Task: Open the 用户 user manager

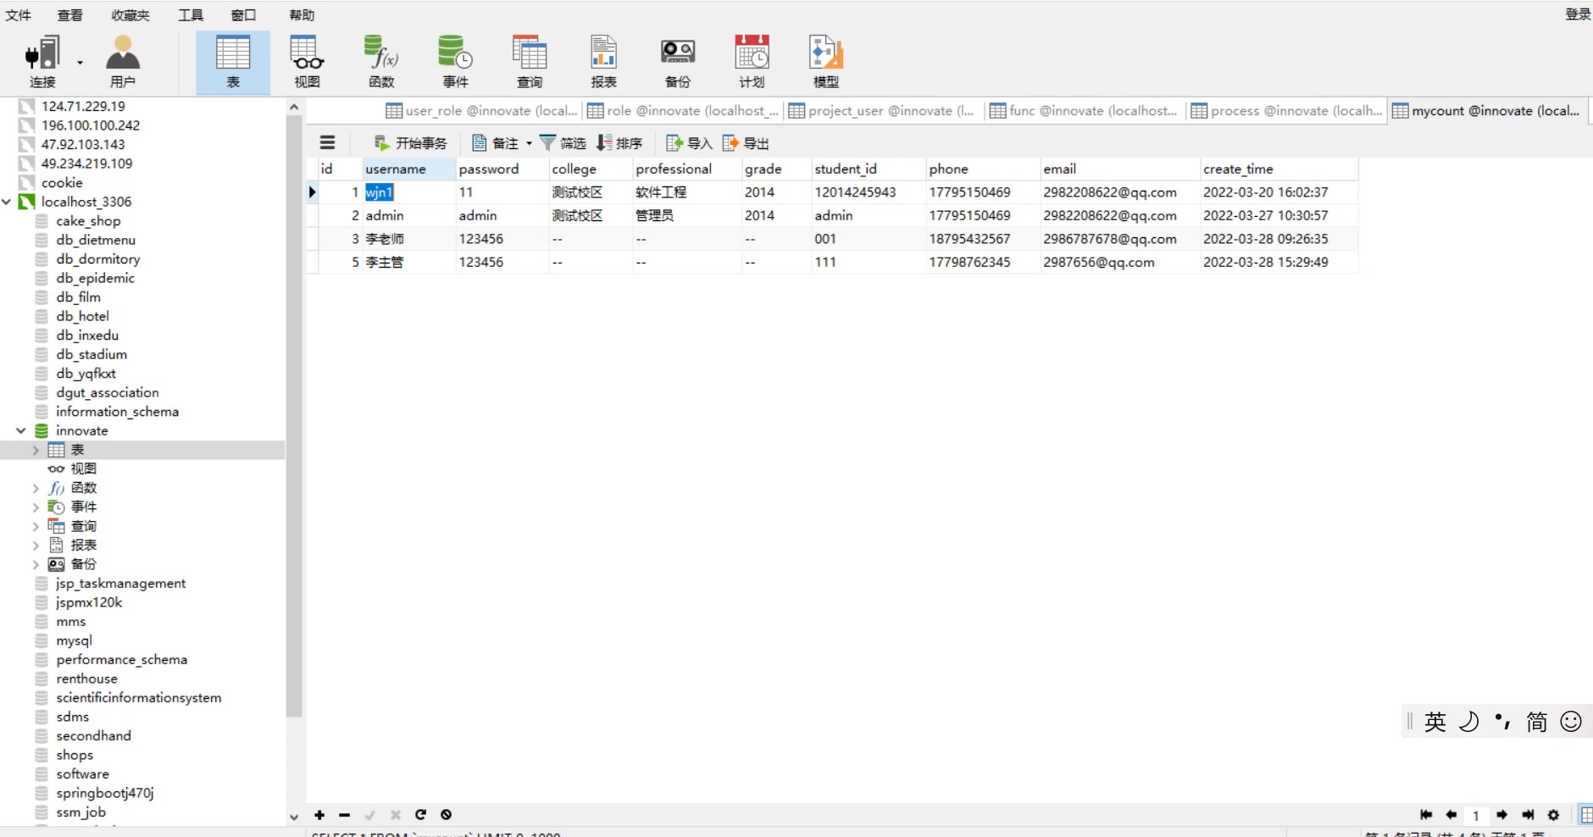Action: (123, 62)
